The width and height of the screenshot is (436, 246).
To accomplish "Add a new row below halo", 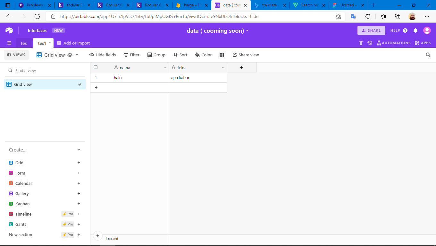I will [96, 87].
